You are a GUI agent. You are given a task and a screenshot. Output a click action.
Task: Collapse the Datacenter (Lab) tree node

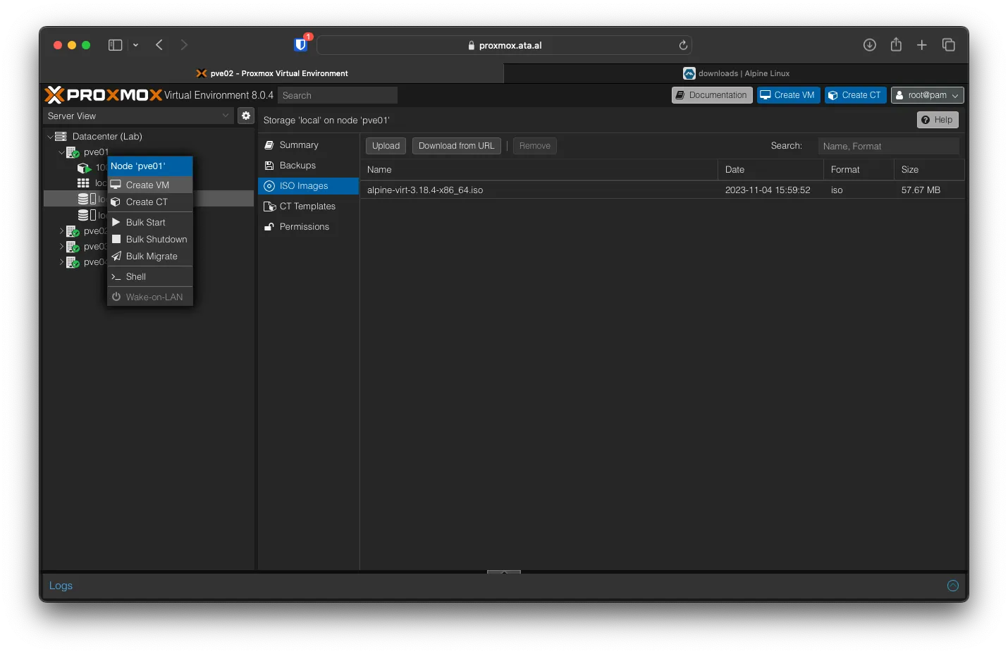pyautogui.click(x=50, y=137)
